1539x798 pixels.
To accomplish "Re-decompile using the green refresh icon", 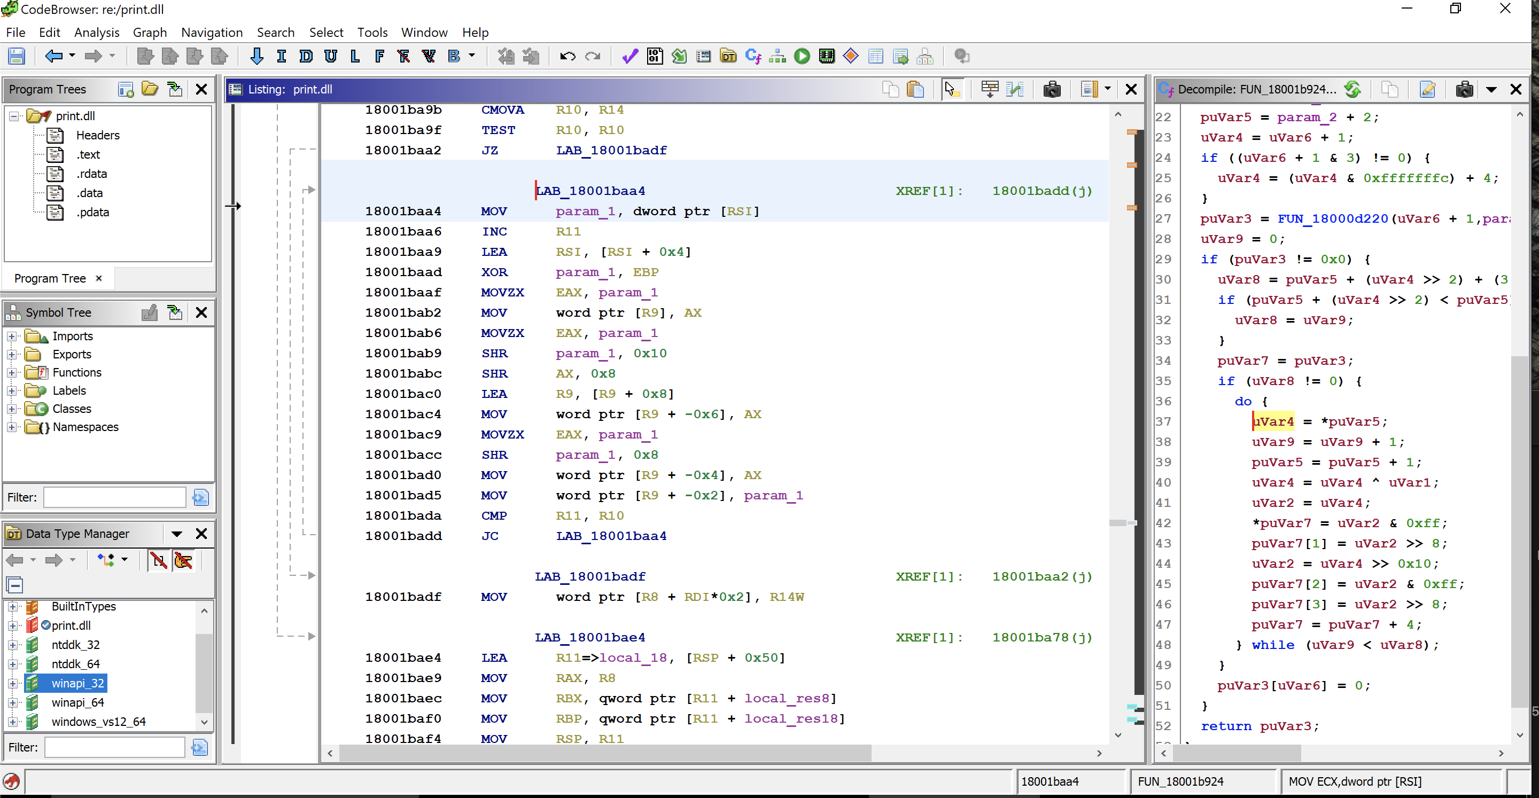I will coord(1353,90).
